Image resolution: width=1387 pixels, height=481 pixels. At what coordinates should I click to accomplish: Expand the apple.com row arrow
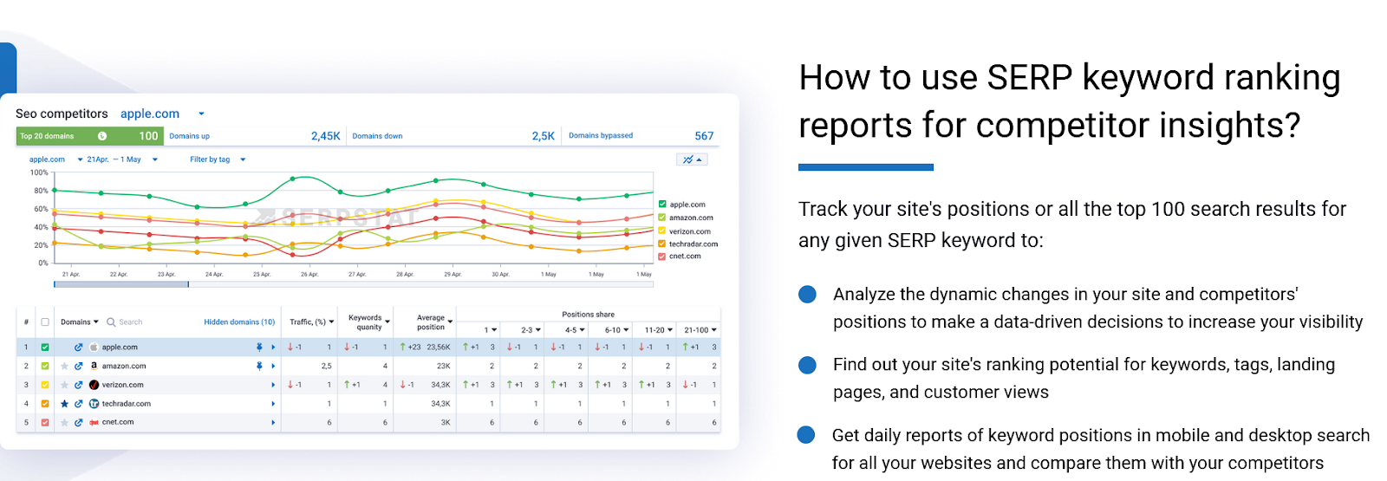click(x=273, y=348)
